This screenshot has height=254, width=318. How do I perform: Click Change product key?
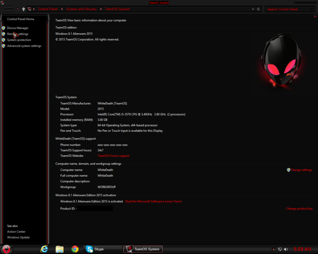[299, 209]
